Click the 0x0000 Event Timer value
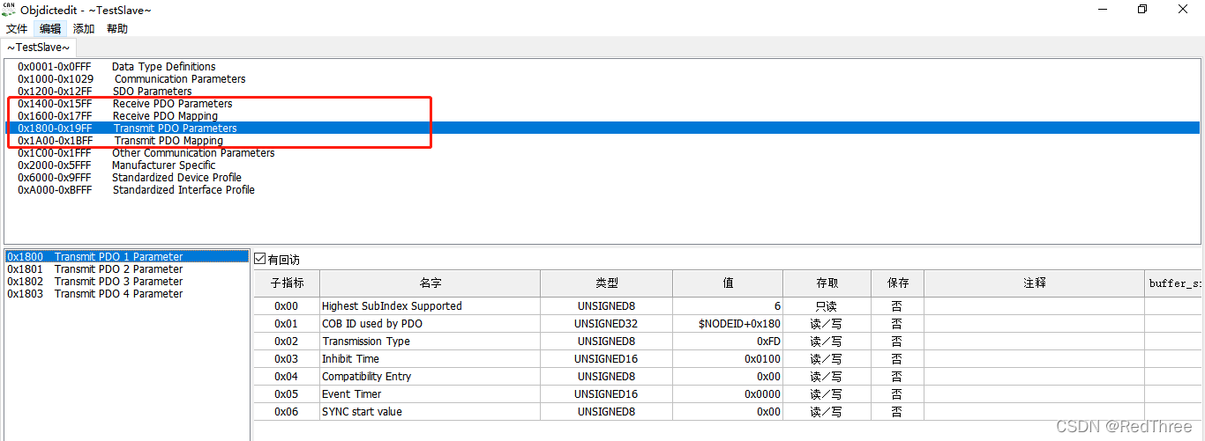Viewport: 1205px width, 441px height. [728, 394]
